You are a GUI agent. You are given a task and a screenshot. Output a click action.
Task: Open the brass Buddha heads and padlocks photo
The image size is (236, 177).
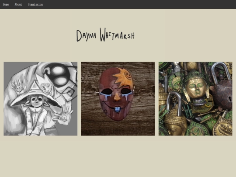pyautogui.click(x=195, y=99)
